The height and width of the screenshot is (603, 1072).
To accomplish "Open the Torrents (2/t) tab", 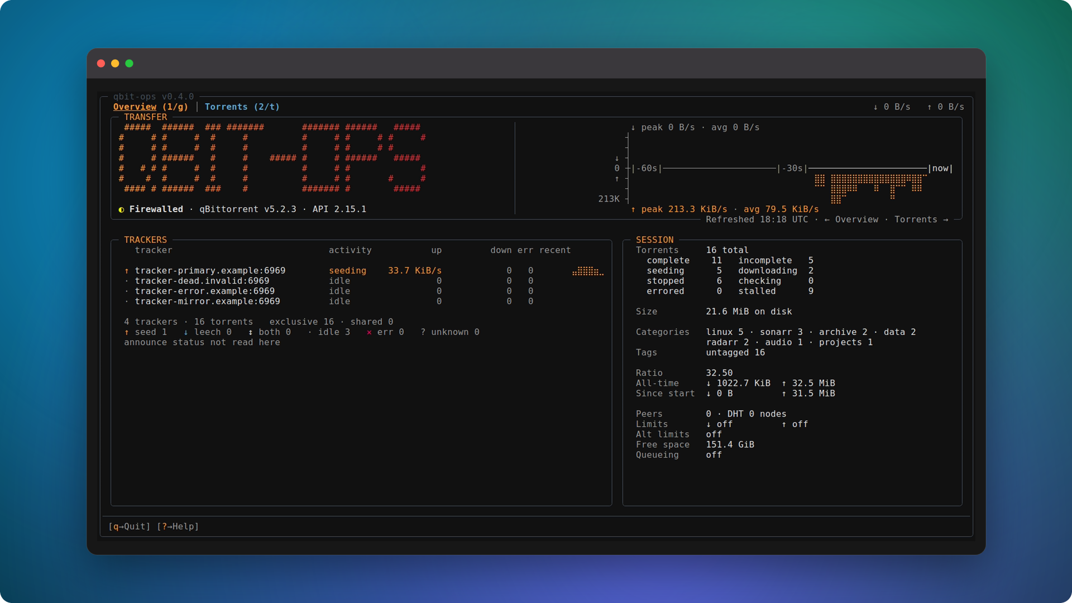I will 242,107.
